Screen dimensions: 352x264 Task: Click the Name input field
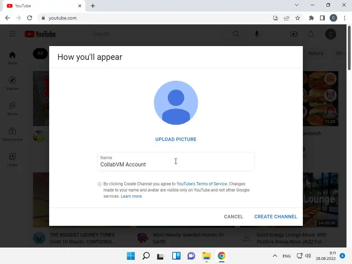(176, 162)
